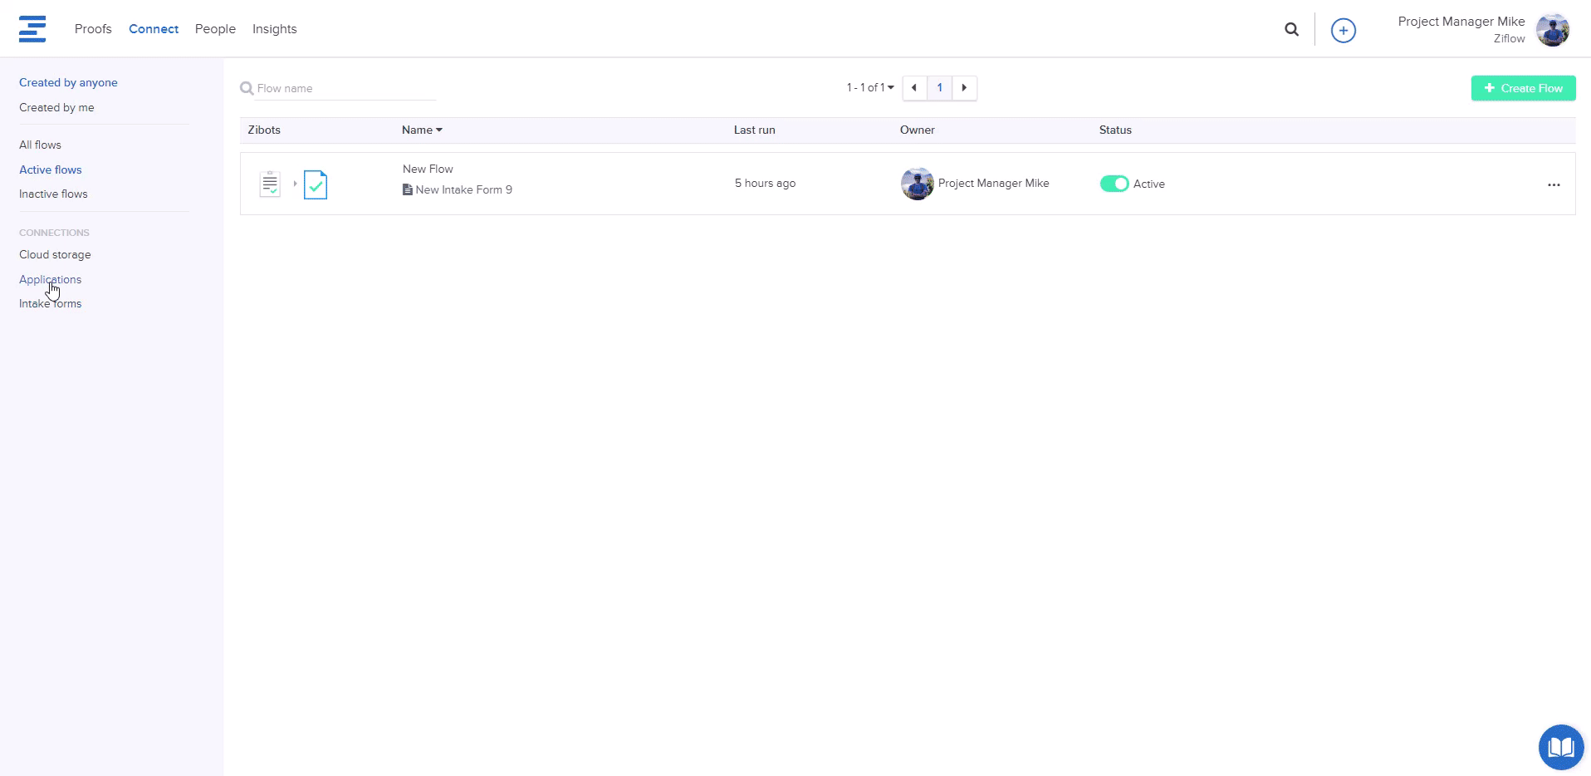Go to the previous page arrow
This screenshot has width=1591, height=776.
[914, 88]
